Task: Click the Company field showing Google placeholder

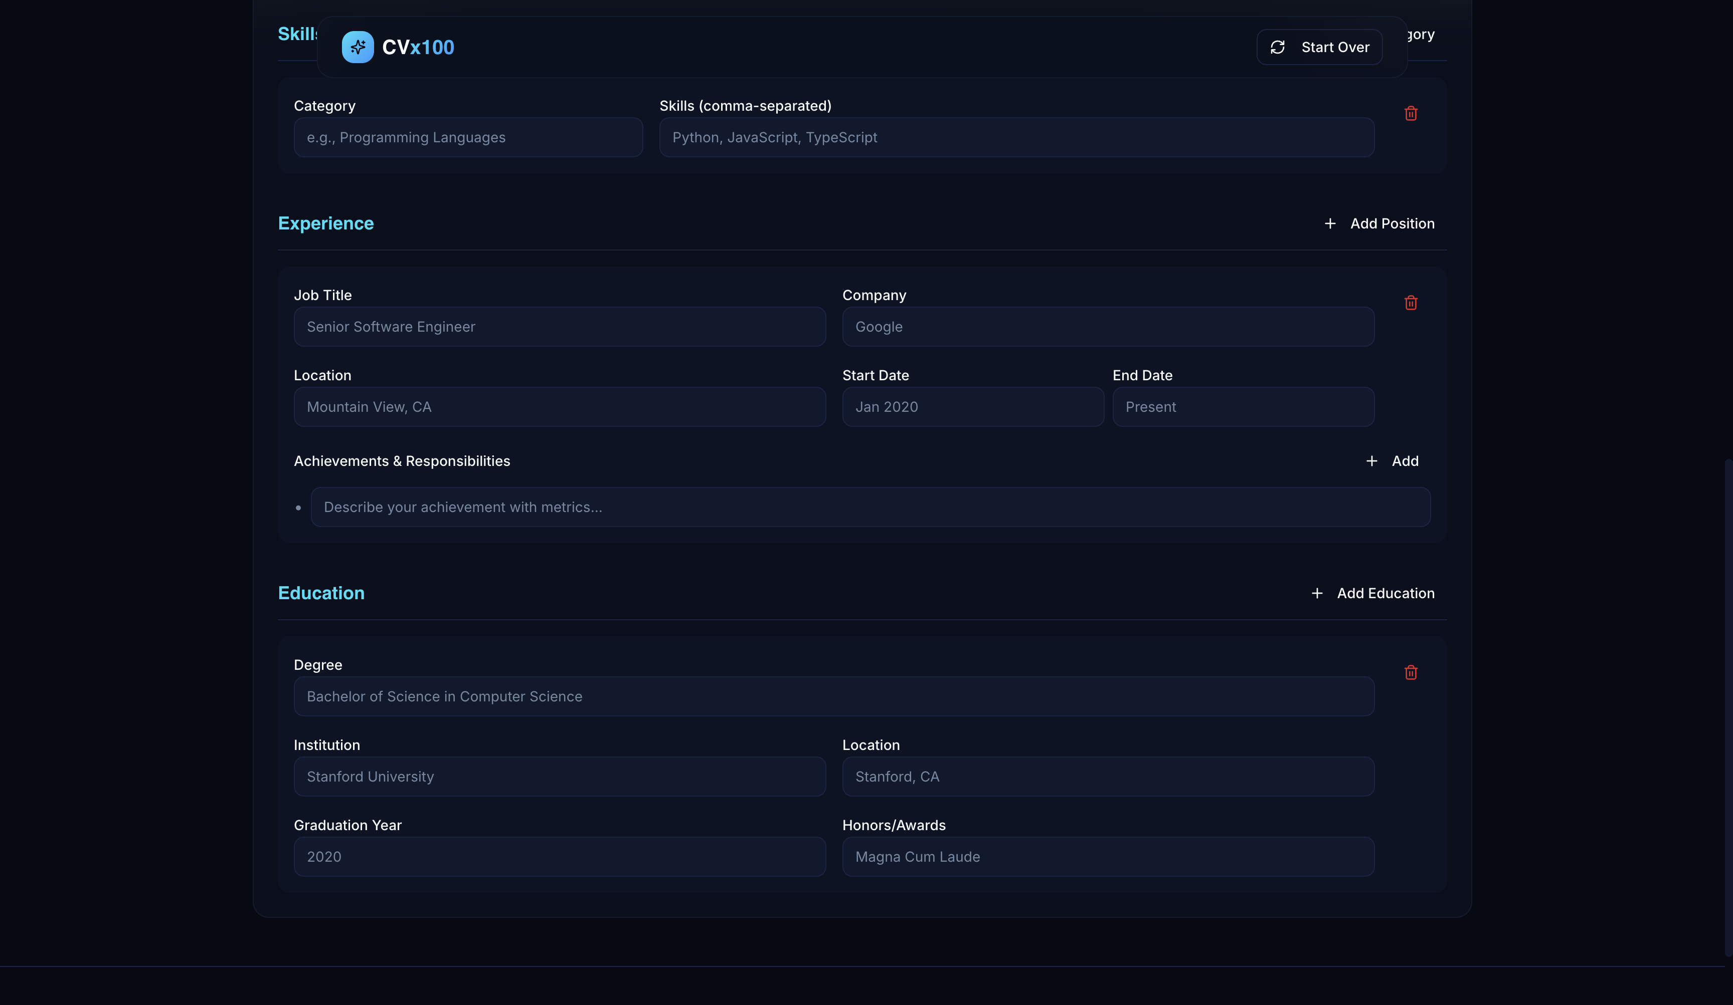Action: click(1107, 326)
